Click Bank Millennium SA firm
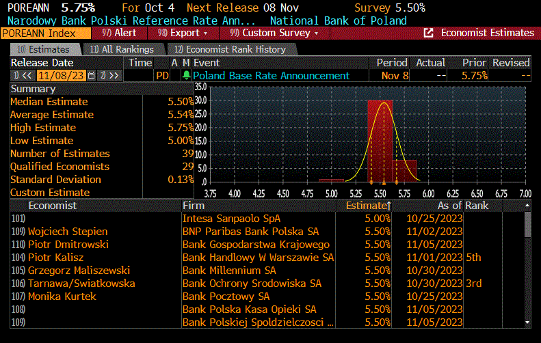 point(229,271)
